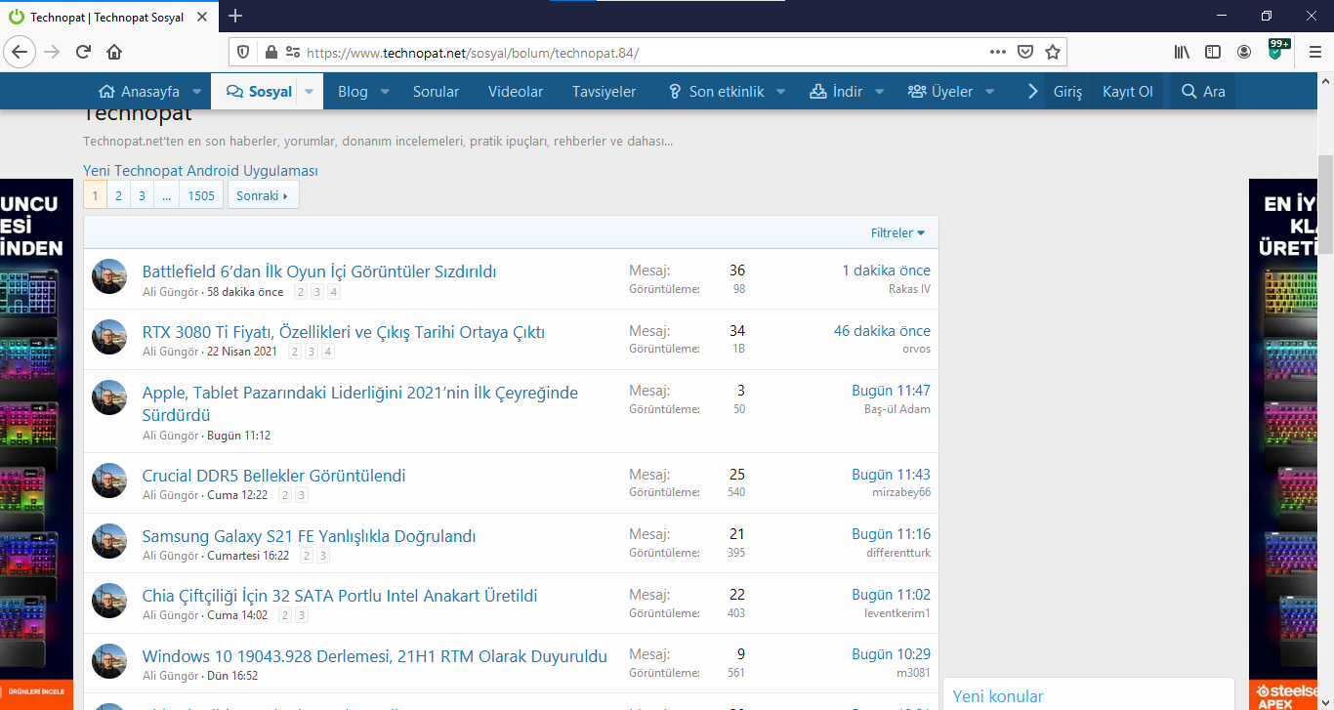
Task: Expand the Anasayfa dropdown arrow
Action: (x=196, y=92)
